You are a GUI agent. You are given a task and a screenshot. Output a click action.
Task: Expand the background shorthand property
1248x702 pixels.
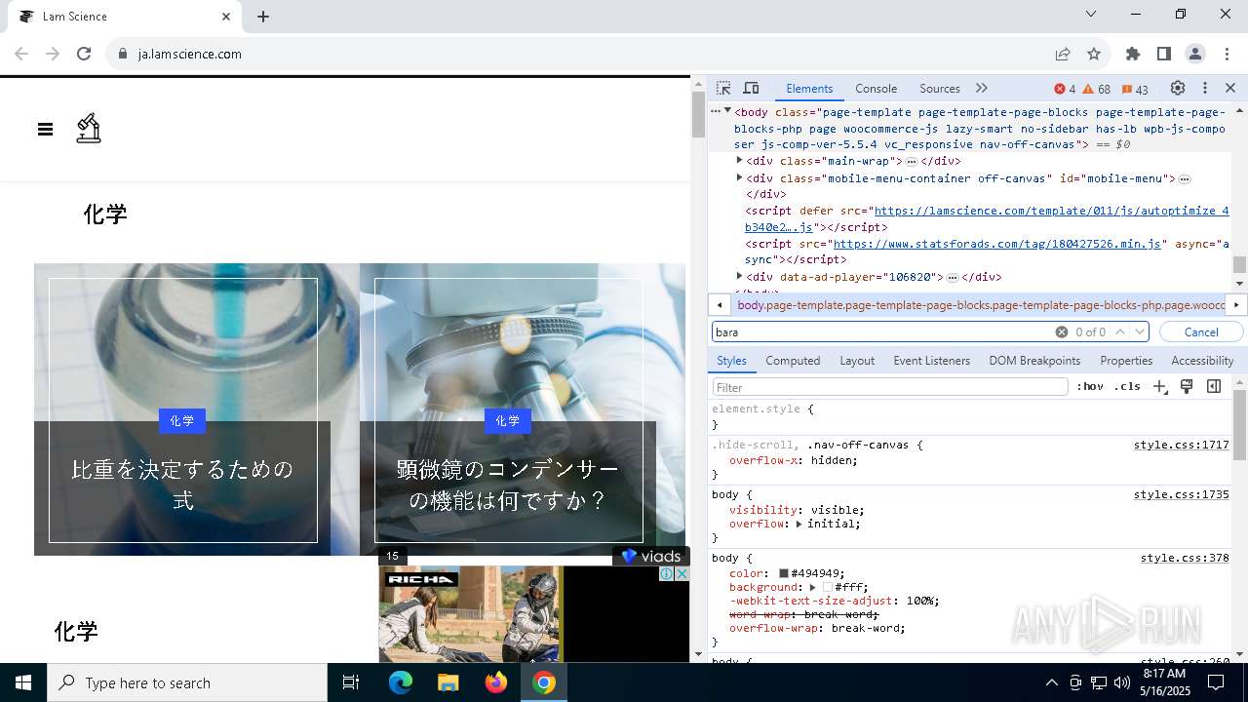(x=812, y=587)
